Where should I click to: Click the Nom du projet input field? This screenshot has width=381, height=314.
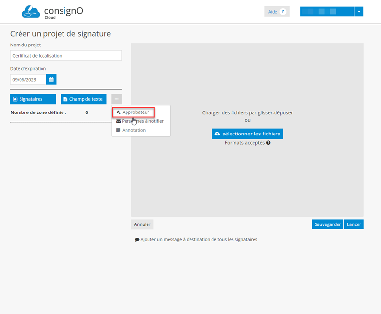tap(65, 56)
